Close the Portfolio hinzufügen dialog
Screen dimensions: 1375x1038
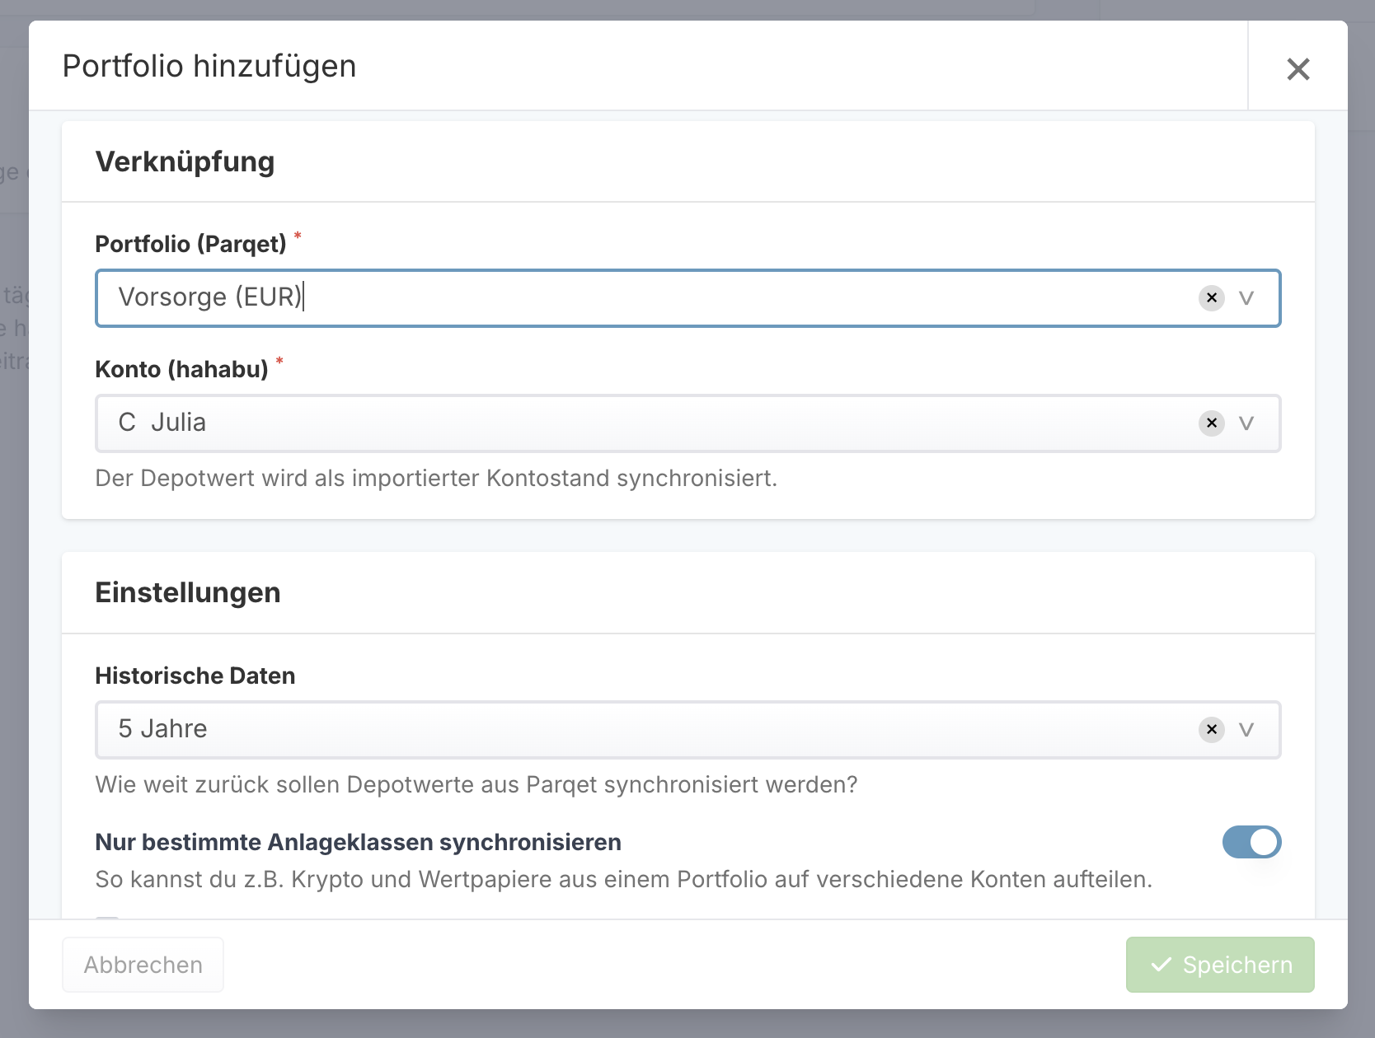pyautogui.click(x=1298, y=69)
